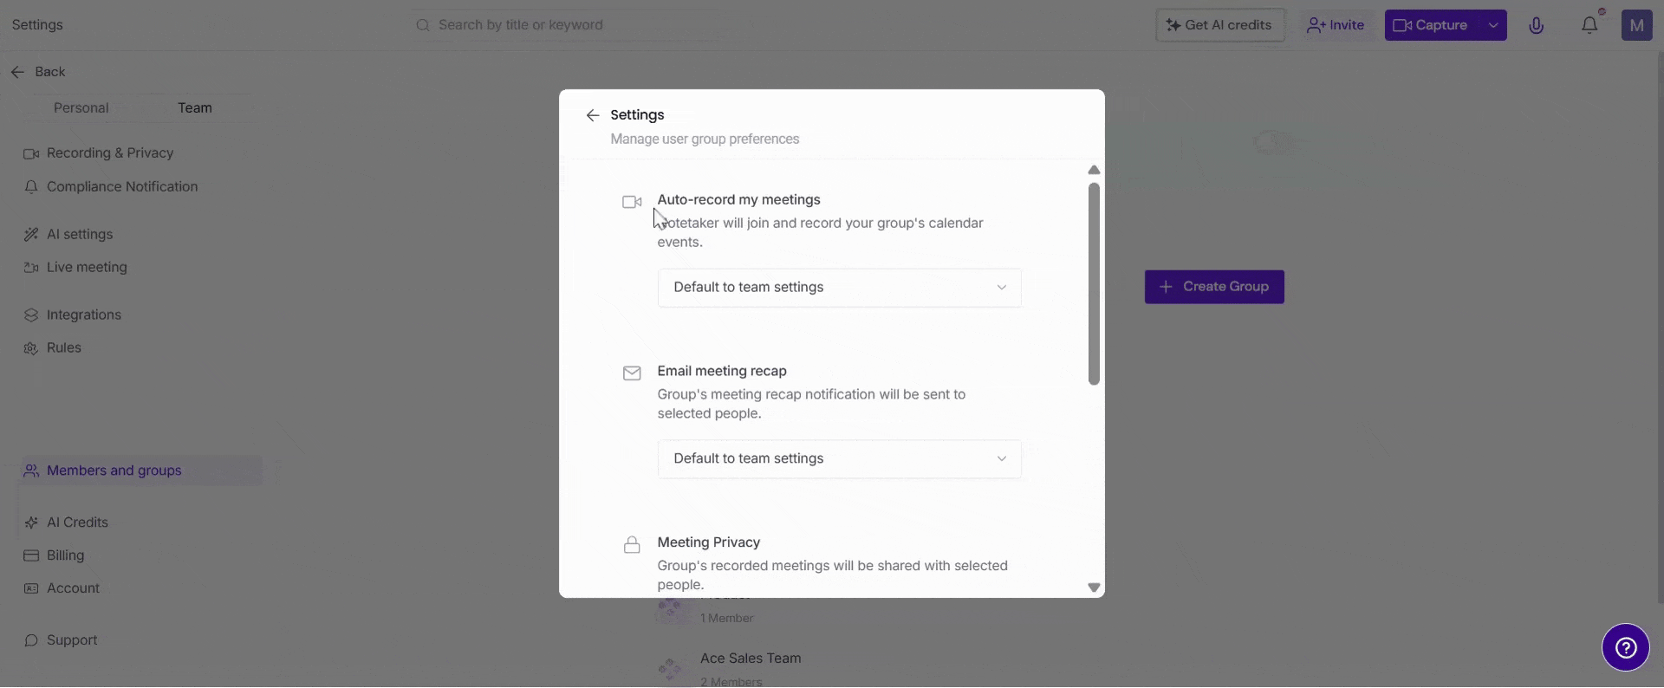Switch to the Personal tab
The width and height of the screenshot is (1664, 688).
coord(81,108)
